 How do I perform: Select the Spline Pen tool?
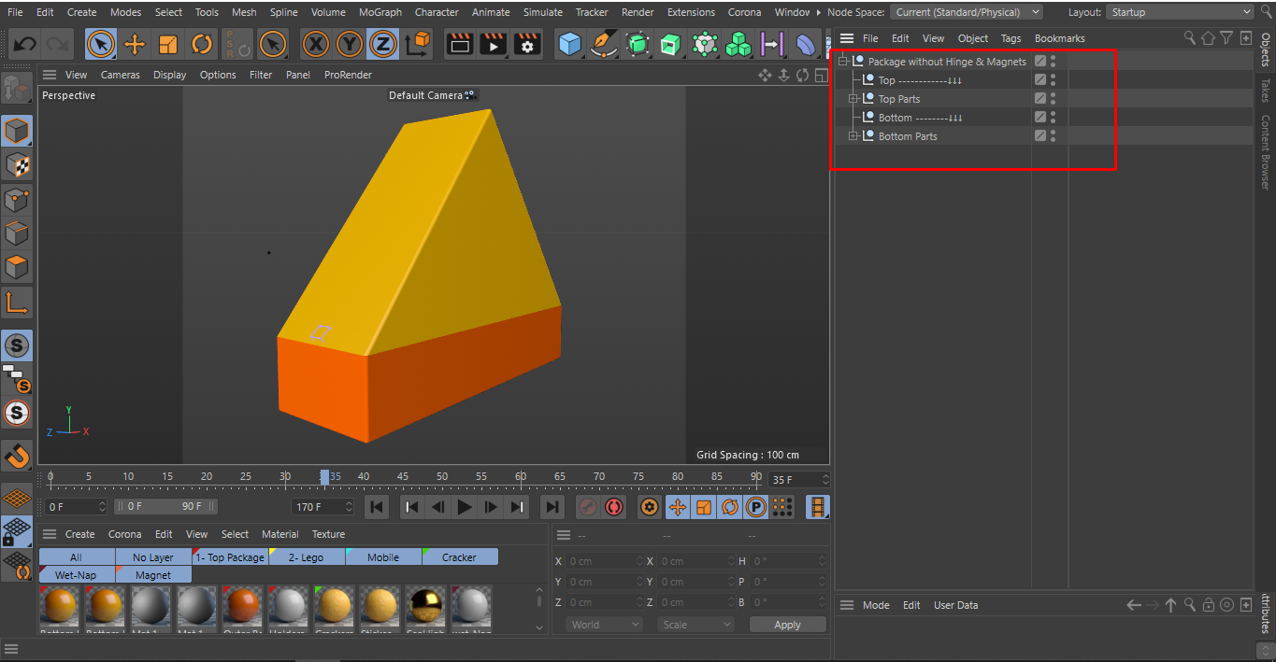pyautogui.click(x=604, y=44)
